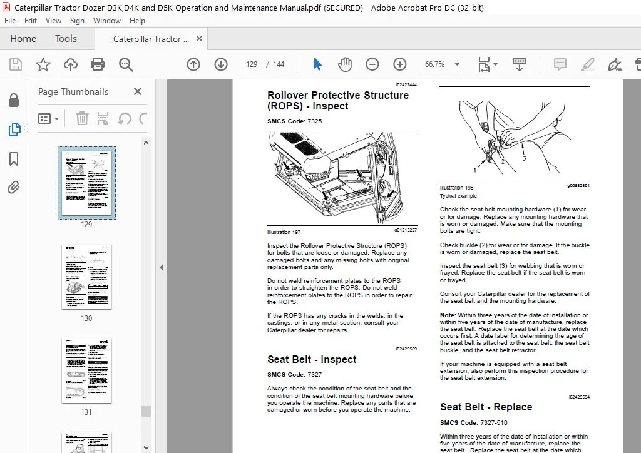This screenshot has width=641, height=453.
Task: Go to next page arrow icon
Action: click(221, 64)
